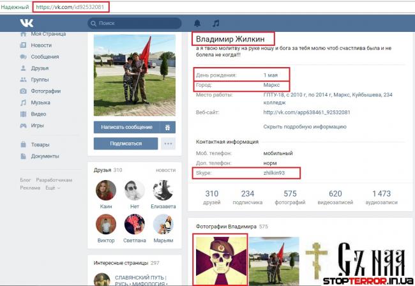Click the Реклама footer link
This screenshot has height=286, width=415.
pyautogui.click(x=30, y=188)
